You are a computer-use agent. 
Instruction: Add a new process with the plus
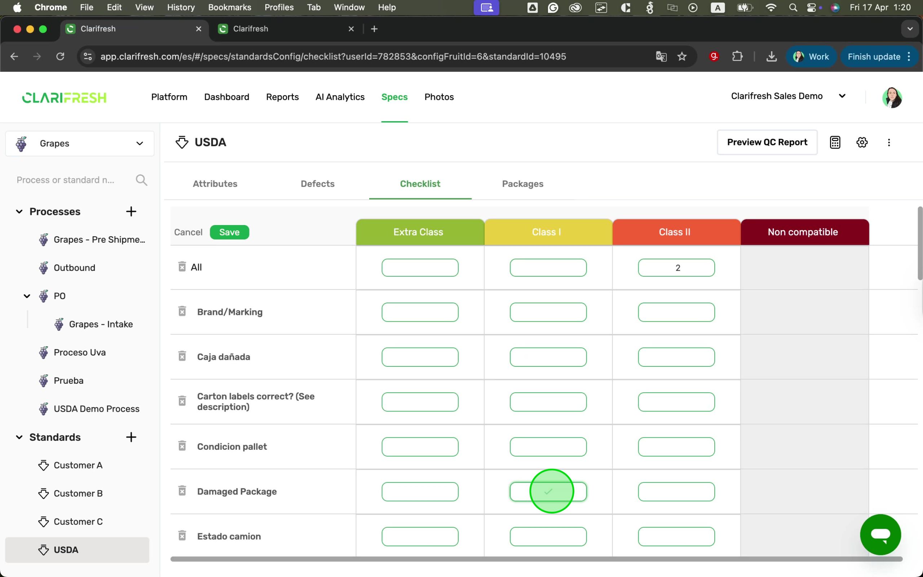point(131,211)
